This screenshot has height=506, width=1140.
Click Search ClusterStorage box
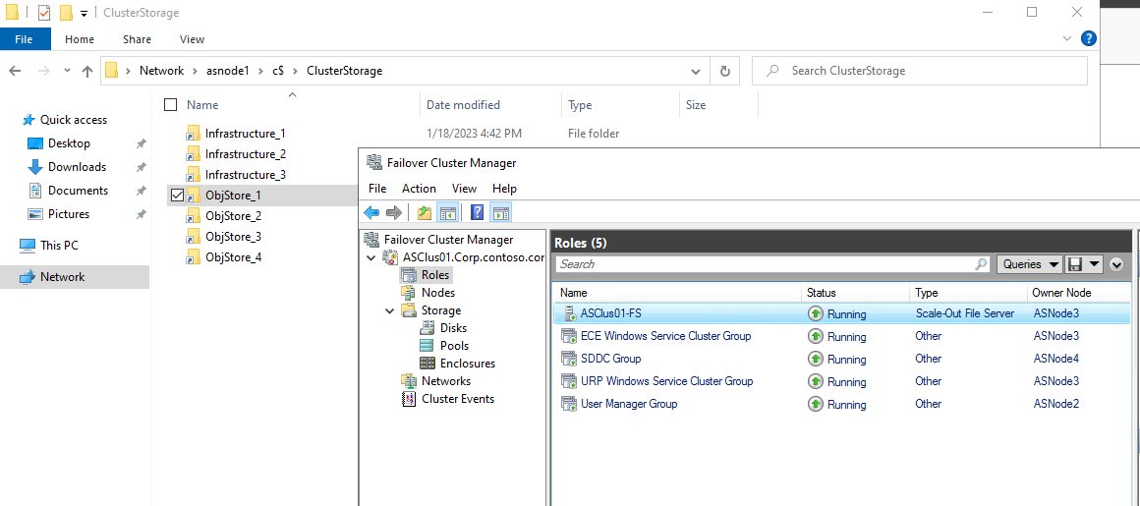tap(920, 71)
